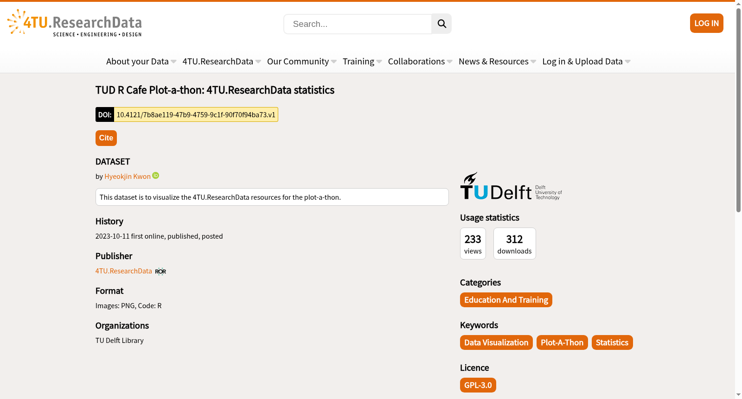Image resolution: width=742 pixels, height=399 pixels.
Task: Click the '2023-10-11 first online' history text
Action: click(x=159, y=236)
